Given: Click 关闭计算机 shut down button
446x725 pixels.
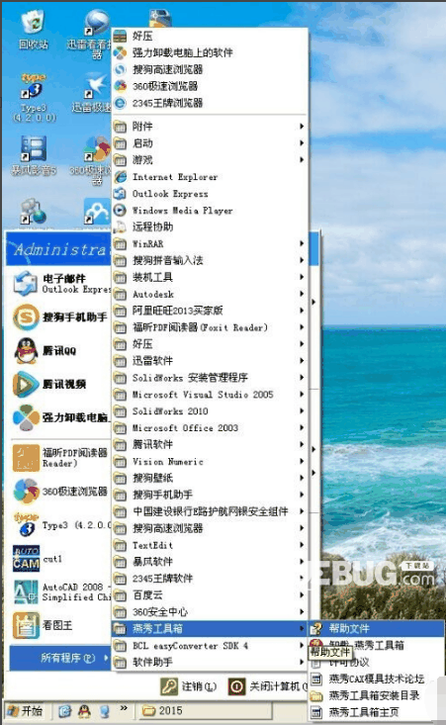Looking at the screenshot, I should click(268, 686).
